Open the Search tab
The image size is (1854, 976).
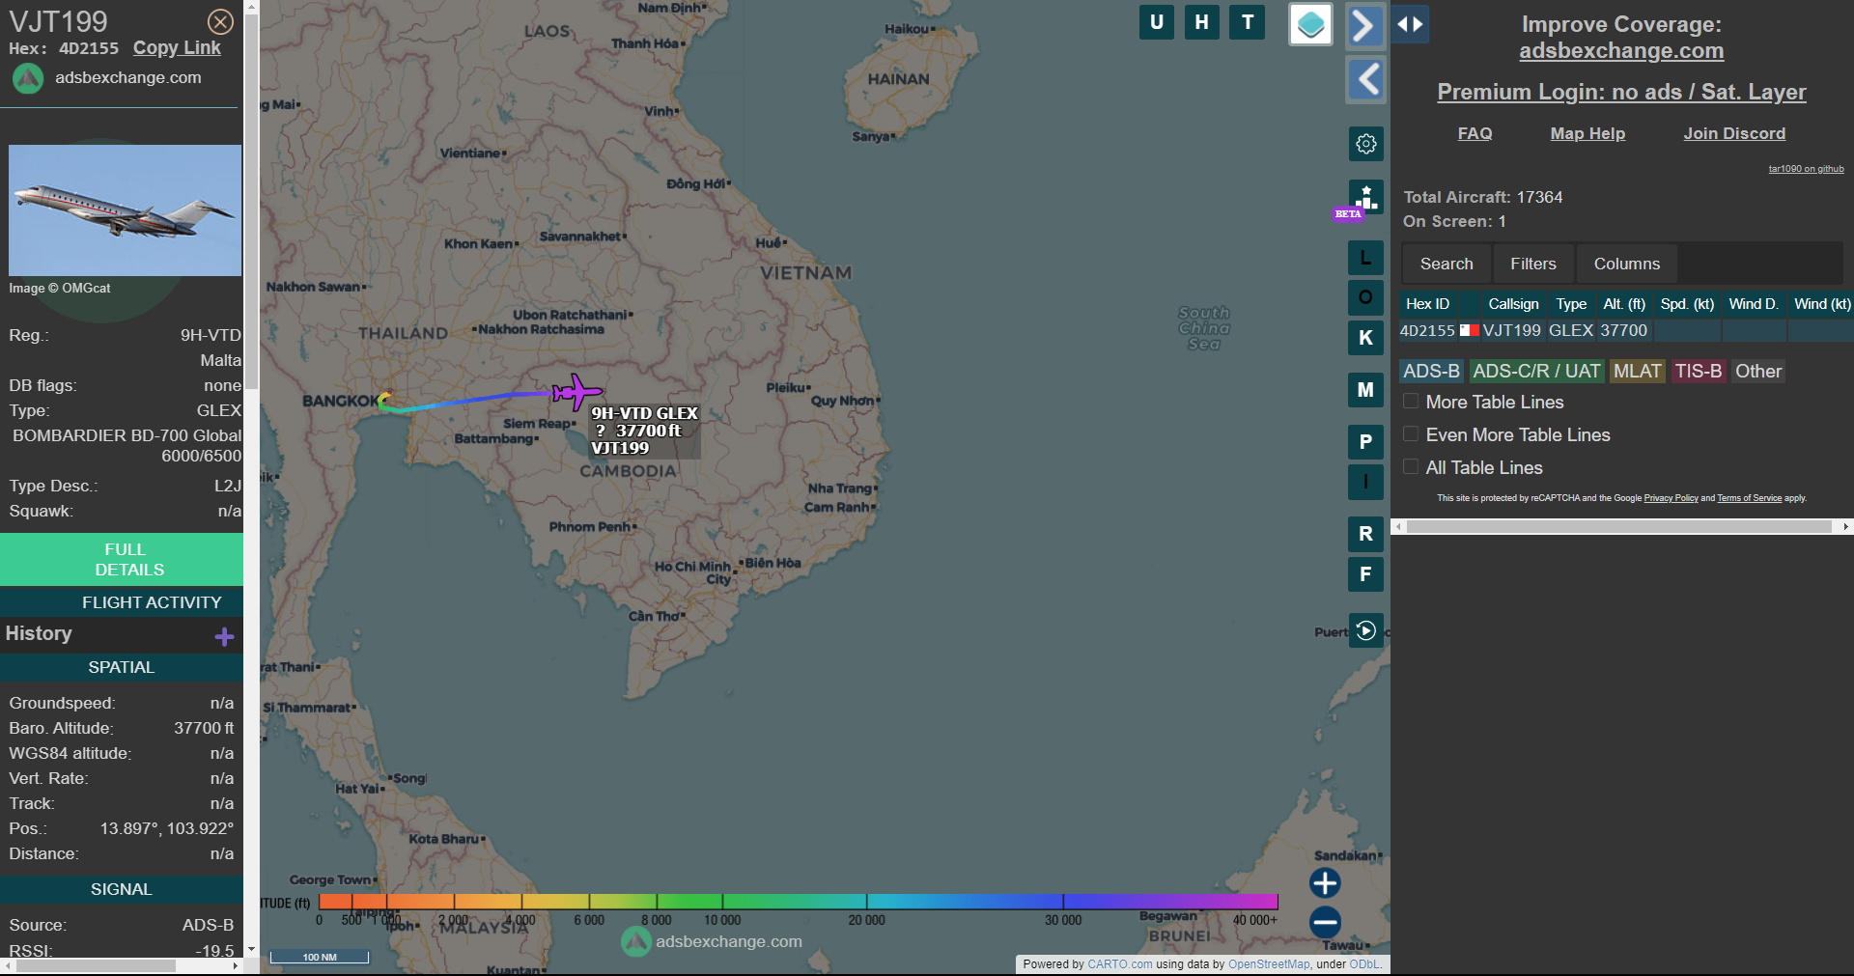[1447, 264]
